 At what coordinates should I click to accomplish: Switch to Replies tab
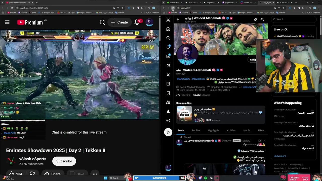click(196, 130)
